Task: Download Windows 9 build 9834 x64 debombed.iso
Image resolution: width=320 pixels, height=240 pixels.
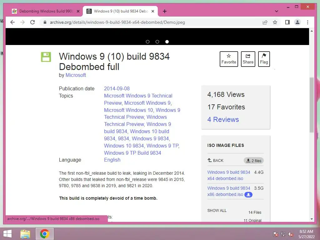Action: click(228, 175)
